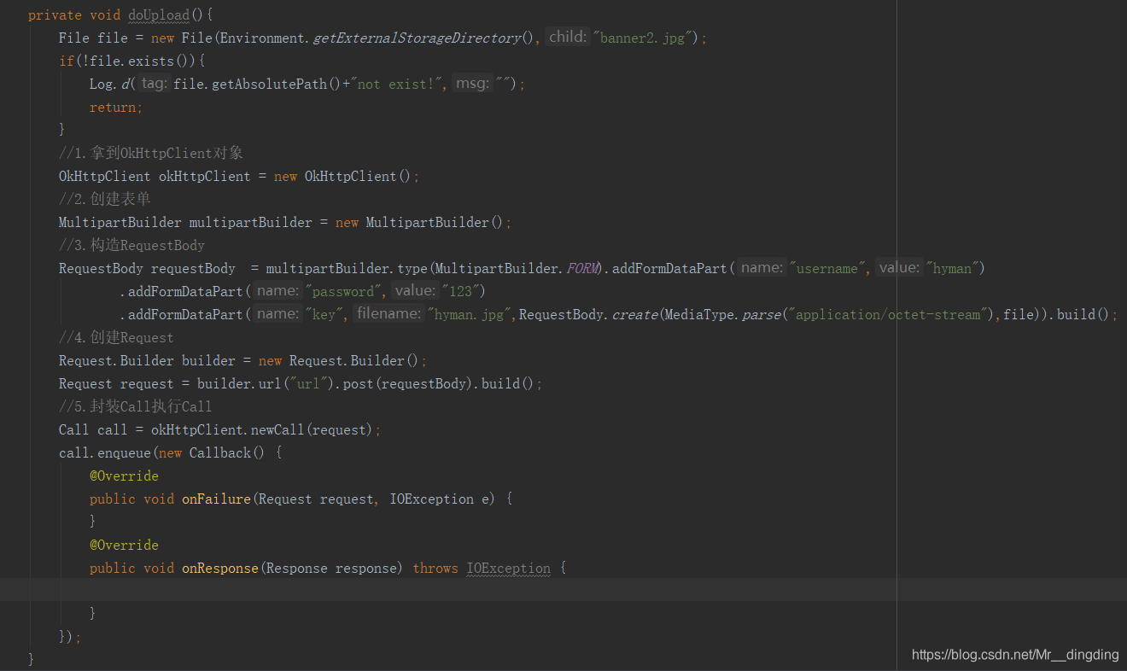Click the requestBody variable being declared
Image resolution: width=1127 pixels, height=671 pixels.
coord(193,269)
